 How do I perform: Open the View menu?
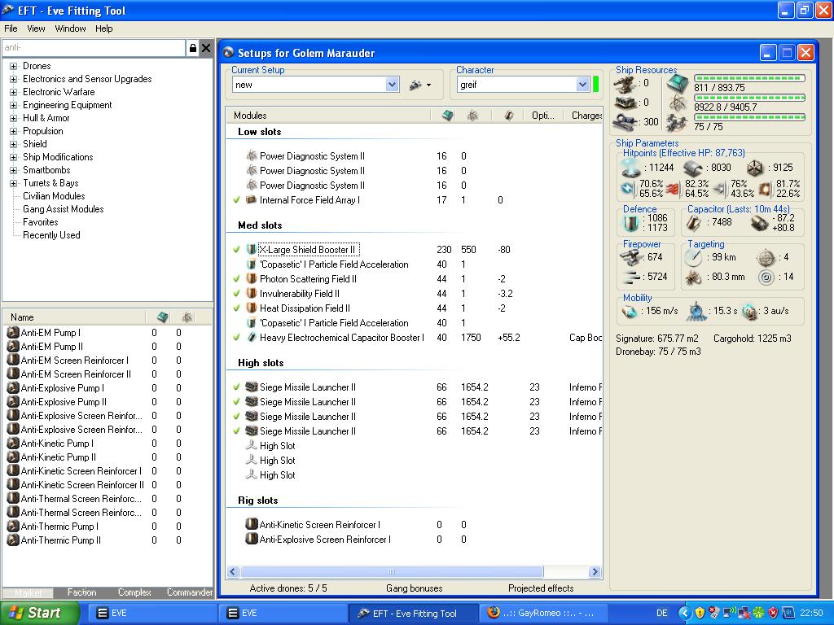[x=36, y=28]
